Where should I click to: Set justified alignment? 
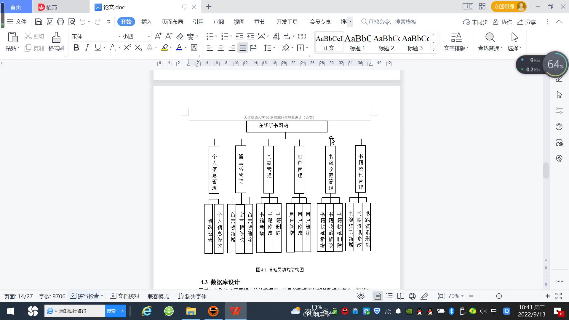tap(242, 48)
